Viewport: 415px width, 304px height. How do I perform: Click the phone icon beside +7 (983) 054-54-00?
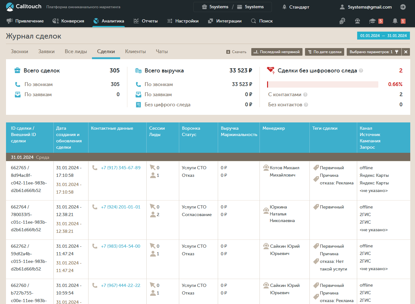(x=95, y=246)
